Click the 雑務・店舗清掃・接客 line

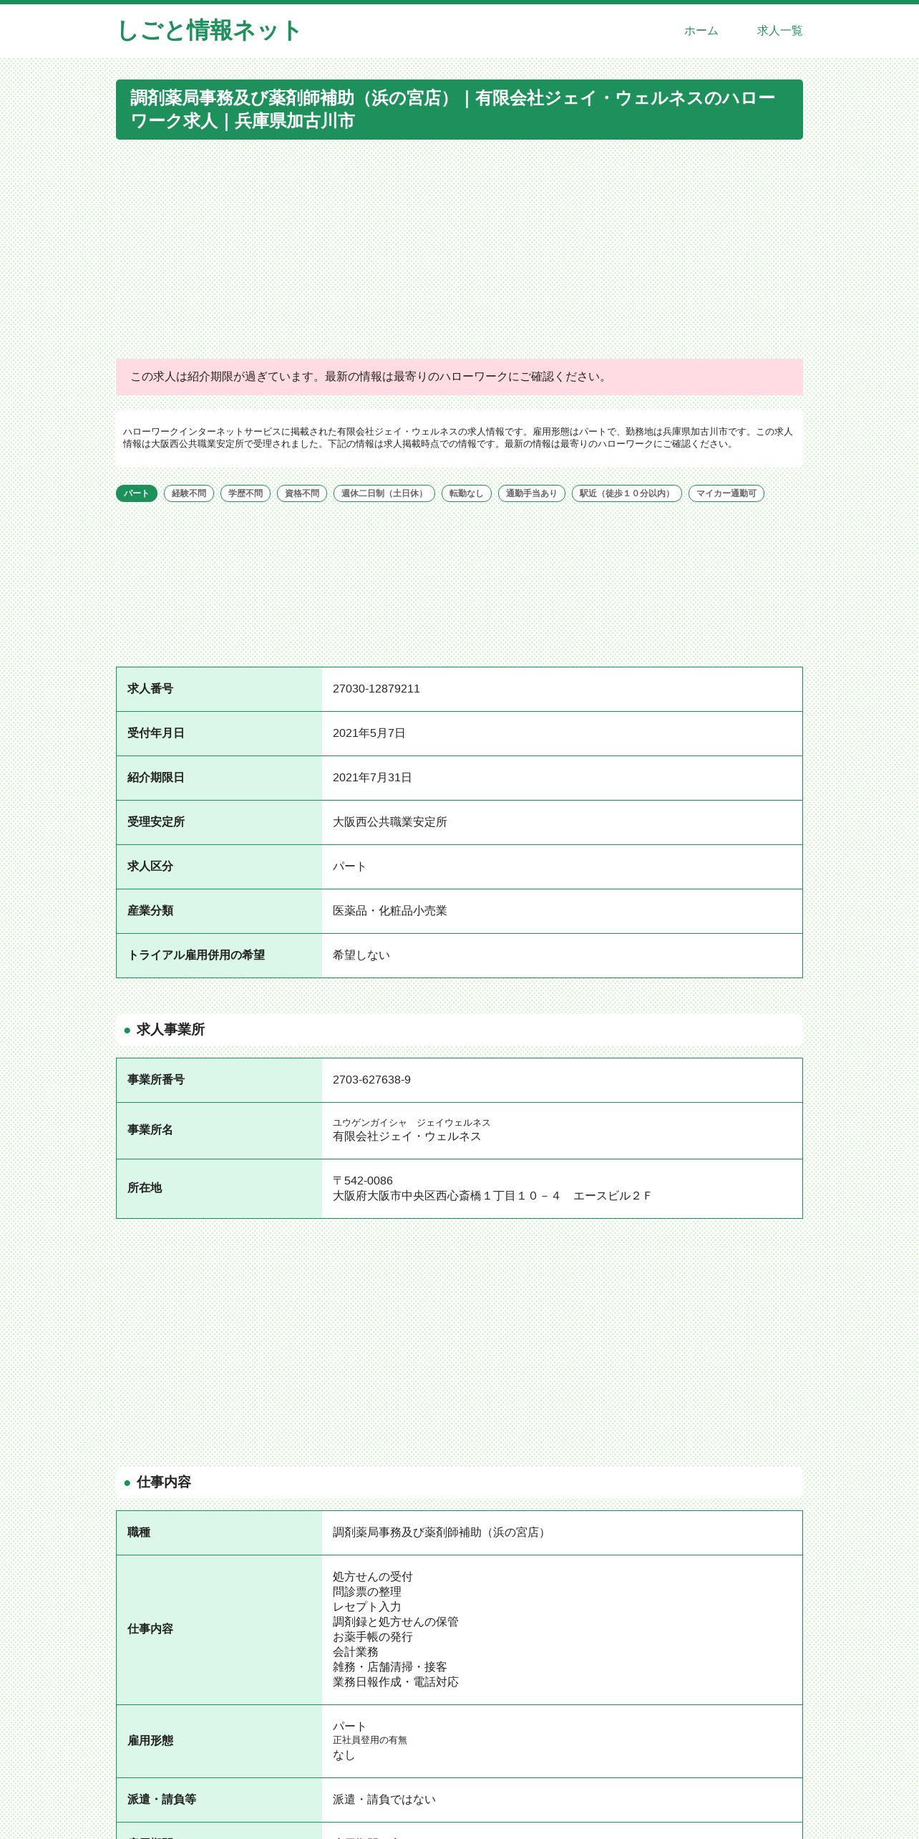390,1667
